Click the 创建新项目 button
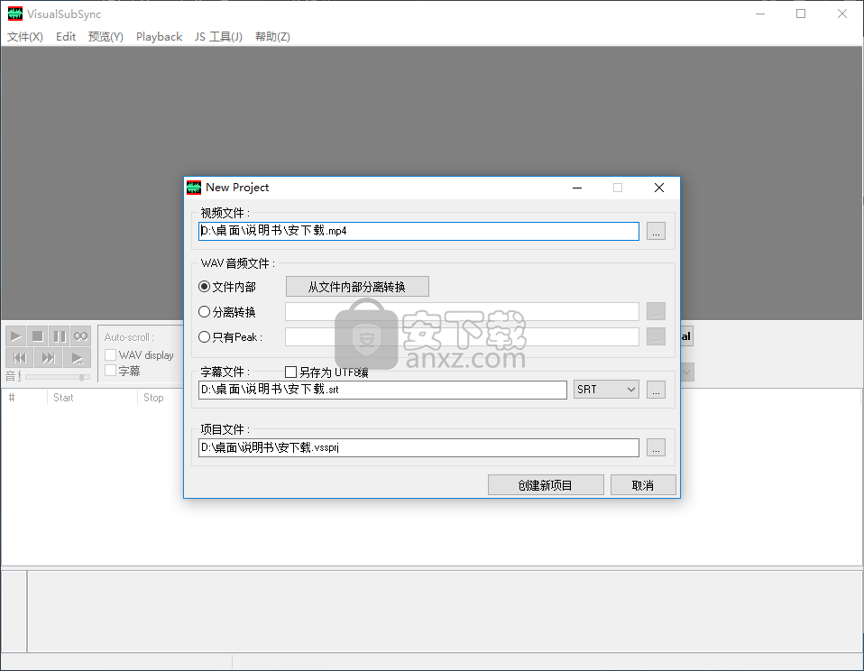The height and width of the screenshot is (671, 864). tap(546, 485)
